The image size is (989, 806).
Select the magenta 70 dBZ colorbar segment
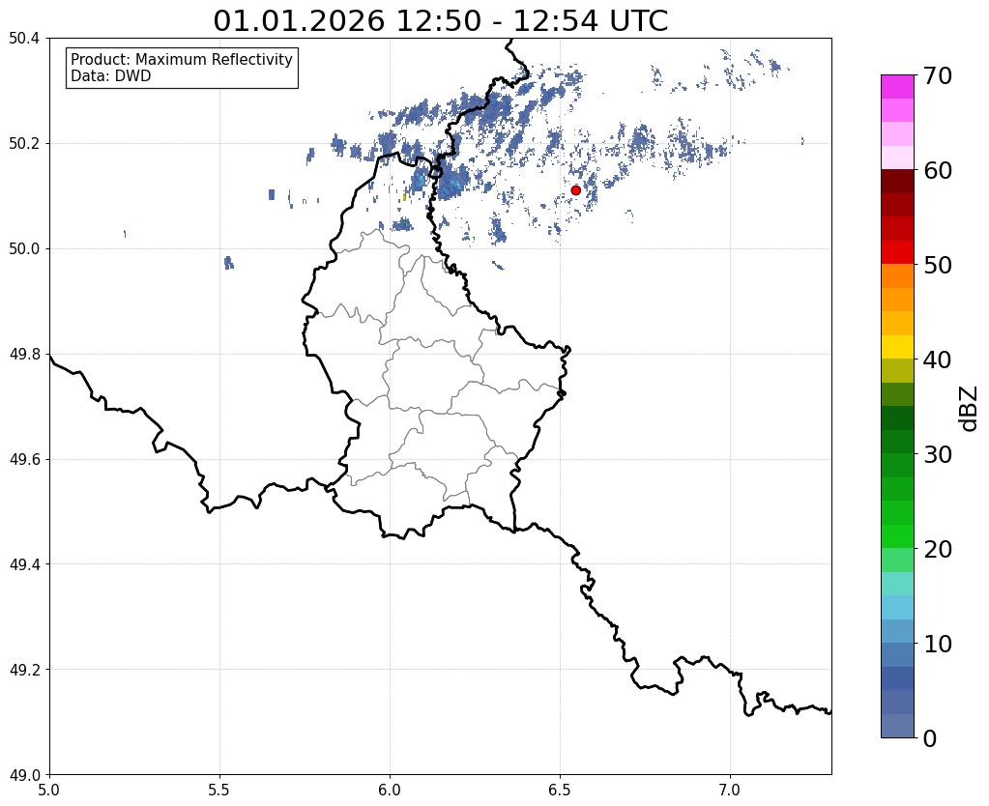897,87
